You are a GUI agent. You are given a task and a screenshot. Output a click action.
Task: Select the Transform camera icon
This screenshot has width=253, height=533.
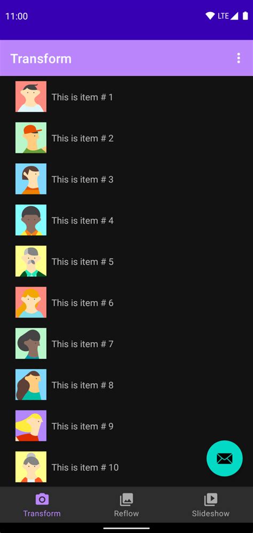pos(42,499)
